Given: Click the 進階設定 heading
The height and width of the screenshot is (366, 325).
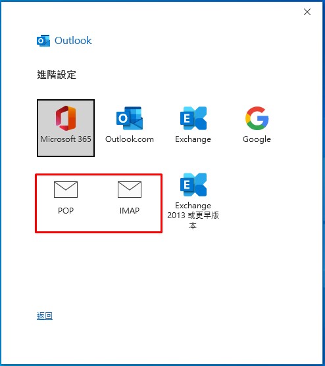Looking at the screenshot, I should (57, 75).
